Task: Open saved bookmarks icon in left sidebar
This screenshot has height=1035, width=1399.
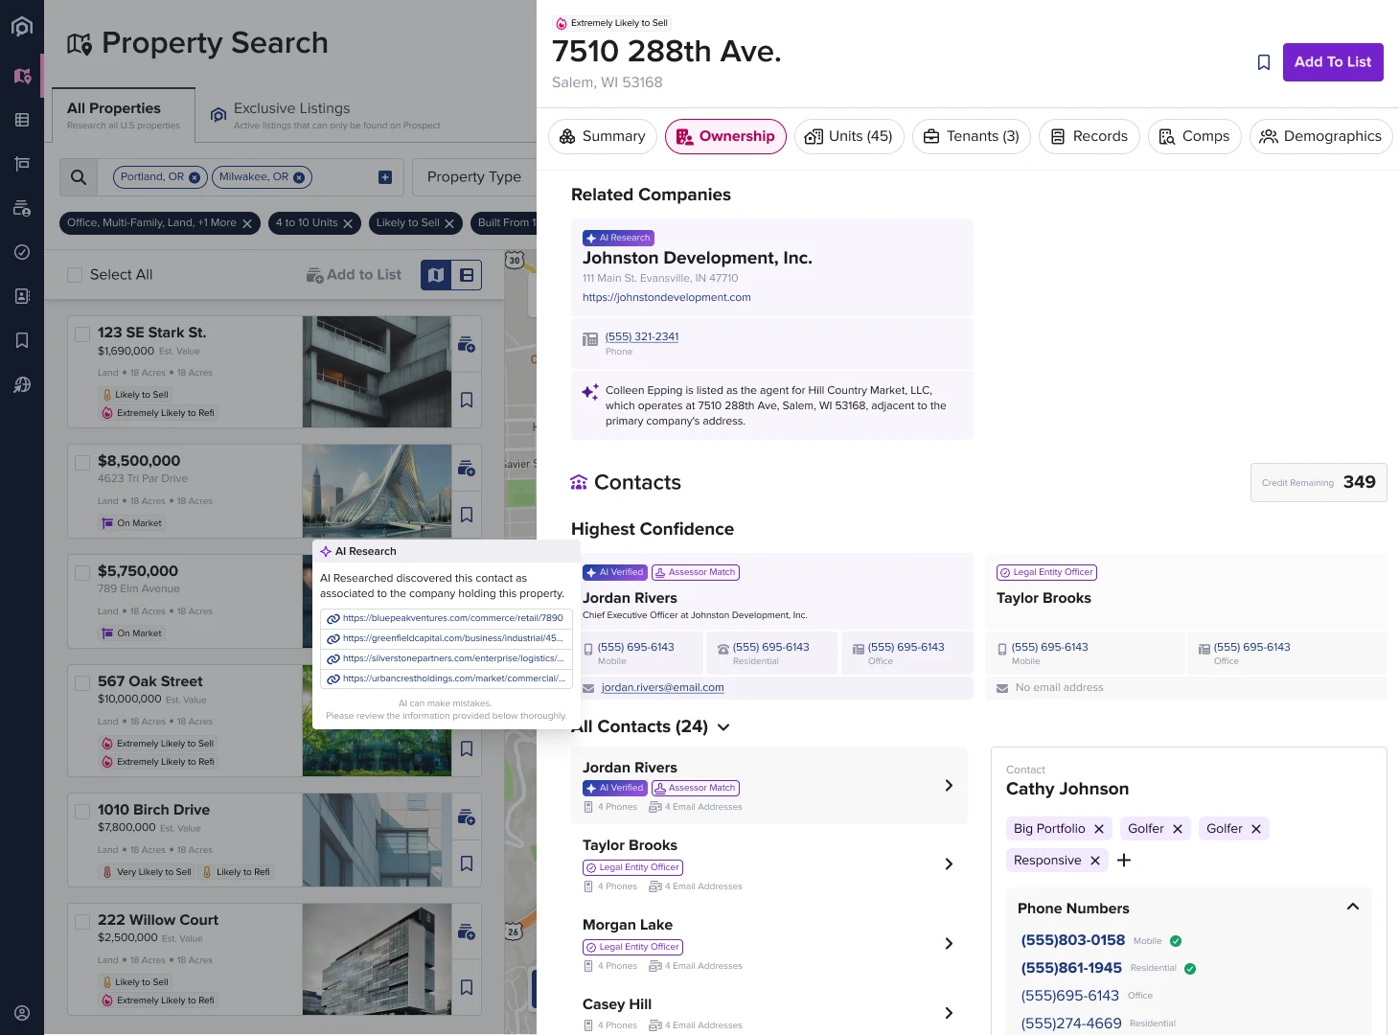Action: click(22, 340)
